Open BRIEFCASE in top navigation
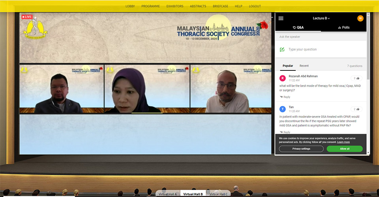Viewport: 379px width, 197px height. tap(220, 6)
